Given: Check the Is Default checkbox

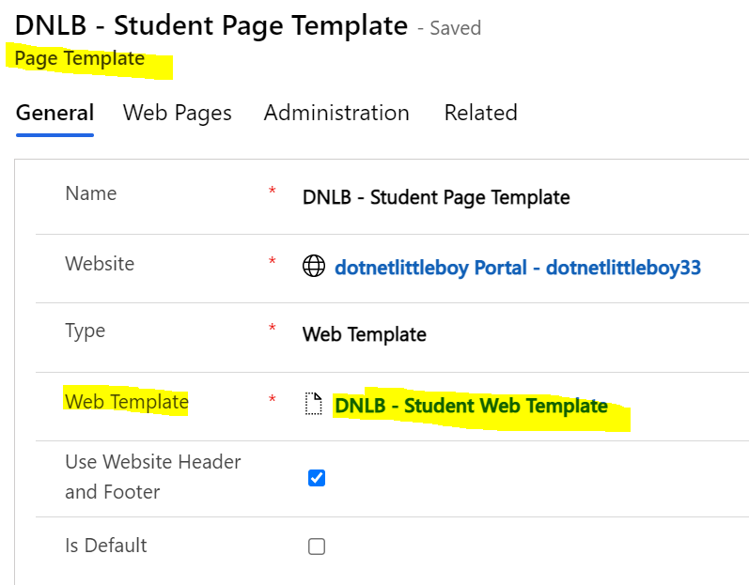Looking at the screenshot, I should click(x=317, y=547).
